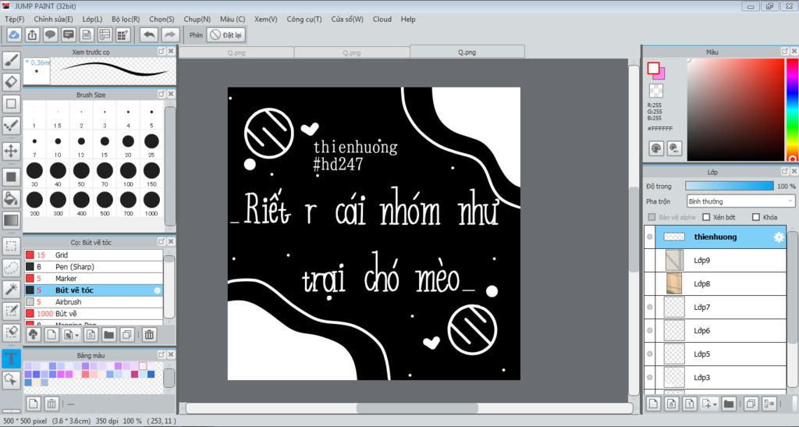This screenshot has height=427, width=799.
Task: Delete swatch with trash in Bảng màu panel
Action: (51, 404)
